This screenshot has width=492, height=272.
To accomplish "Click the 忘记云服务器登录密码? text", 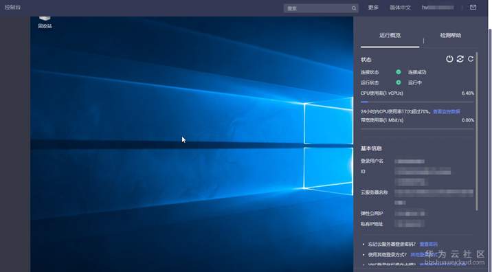I will pos(392,244).
